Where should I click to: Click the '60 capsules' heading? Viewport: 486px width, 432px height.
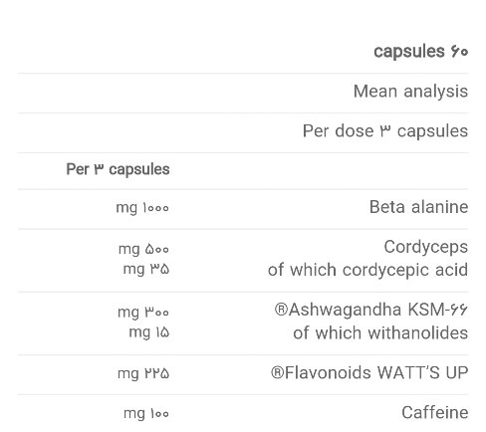click(420, 52)
